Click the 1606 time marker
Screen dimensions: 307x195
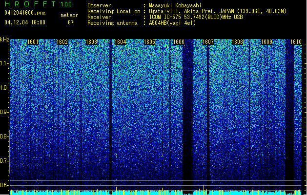[179, 42]
